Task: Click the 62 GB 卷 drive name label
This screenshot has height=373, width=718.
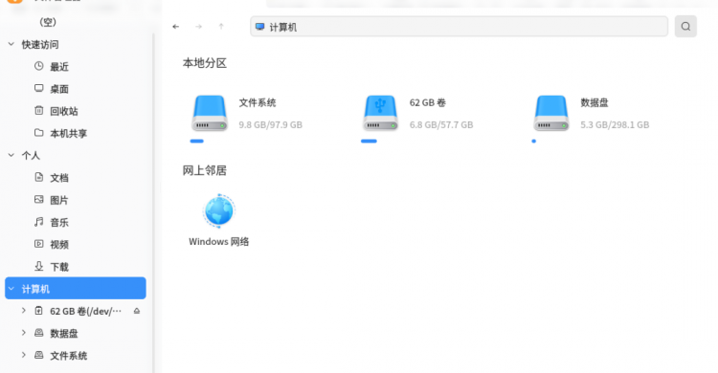Action: point(428,102)
